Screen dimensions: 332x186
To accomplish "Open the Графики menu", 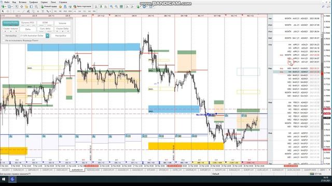I will [x=33, y=2].
